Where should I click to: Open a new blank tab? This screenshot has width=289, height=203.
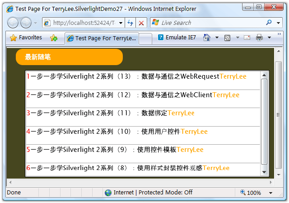(145, 38)
